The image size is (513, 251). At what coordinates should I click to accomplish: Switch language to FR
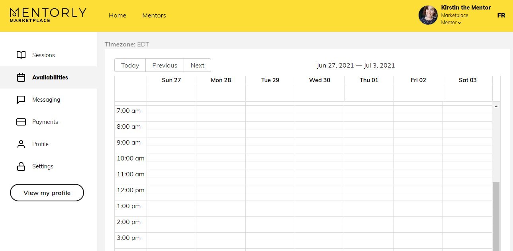501,15
